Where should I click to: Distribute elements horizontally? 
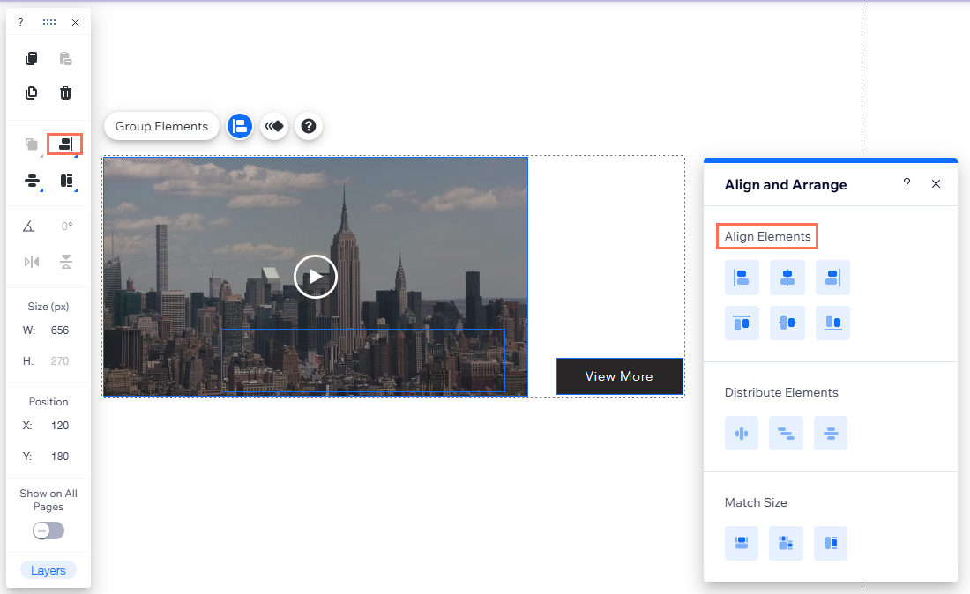742,433
